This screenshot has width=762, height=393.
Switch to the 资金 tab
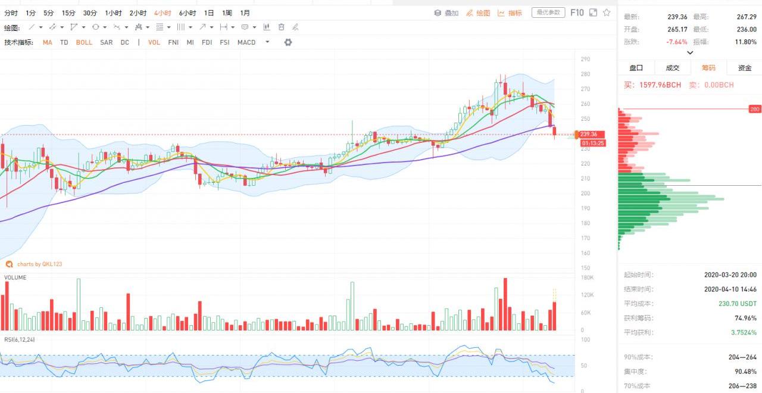point(744,68)
